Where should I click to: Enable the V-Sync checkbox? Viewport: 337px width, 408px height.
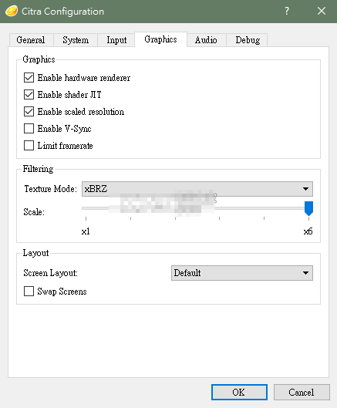(29, 129)
